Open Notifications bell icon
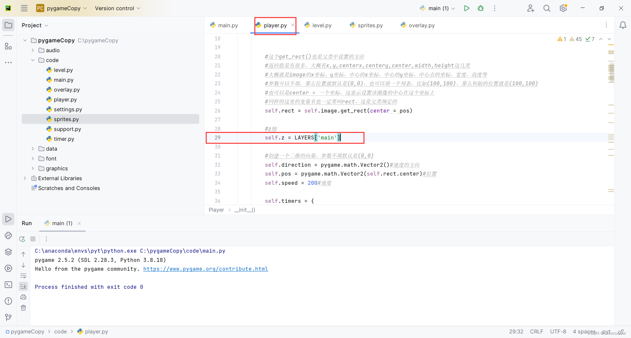This screenshot has width=631, height=338. tap(623, 25)
